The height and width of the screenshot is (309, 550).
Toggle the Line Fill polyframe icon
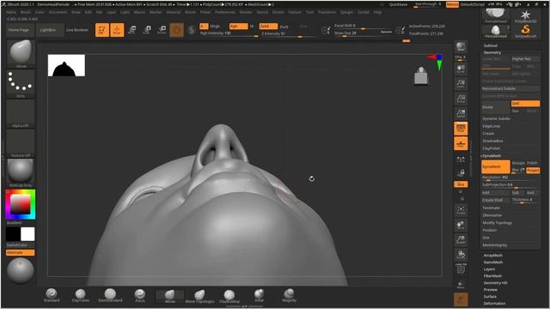tap(461, 268)
